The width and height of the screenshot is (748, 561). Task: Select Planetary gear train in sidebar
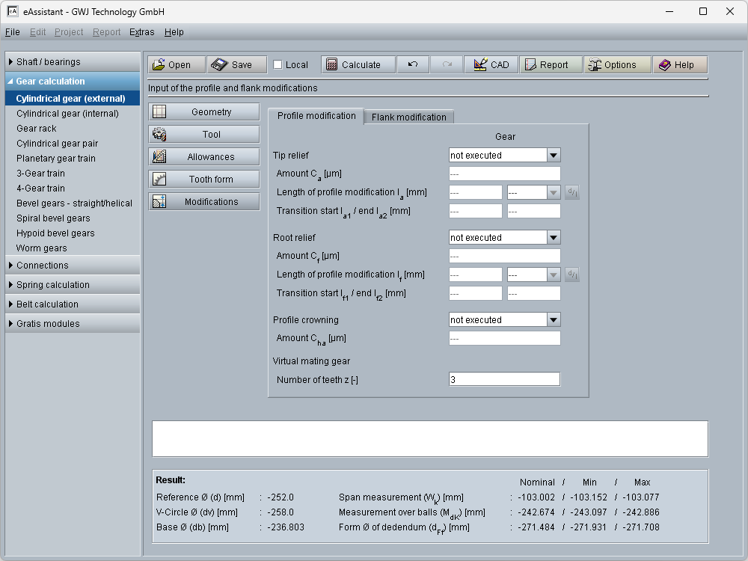coord(56,159)
